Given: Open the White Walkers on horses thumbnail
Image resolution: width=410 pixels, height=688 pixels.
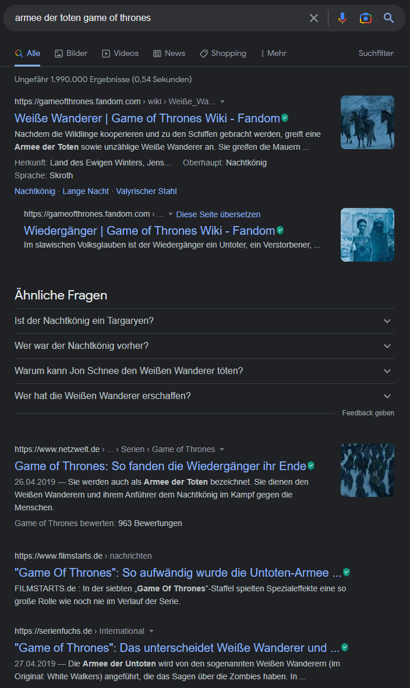Looking at the screenshot, I should coord(367,122).
